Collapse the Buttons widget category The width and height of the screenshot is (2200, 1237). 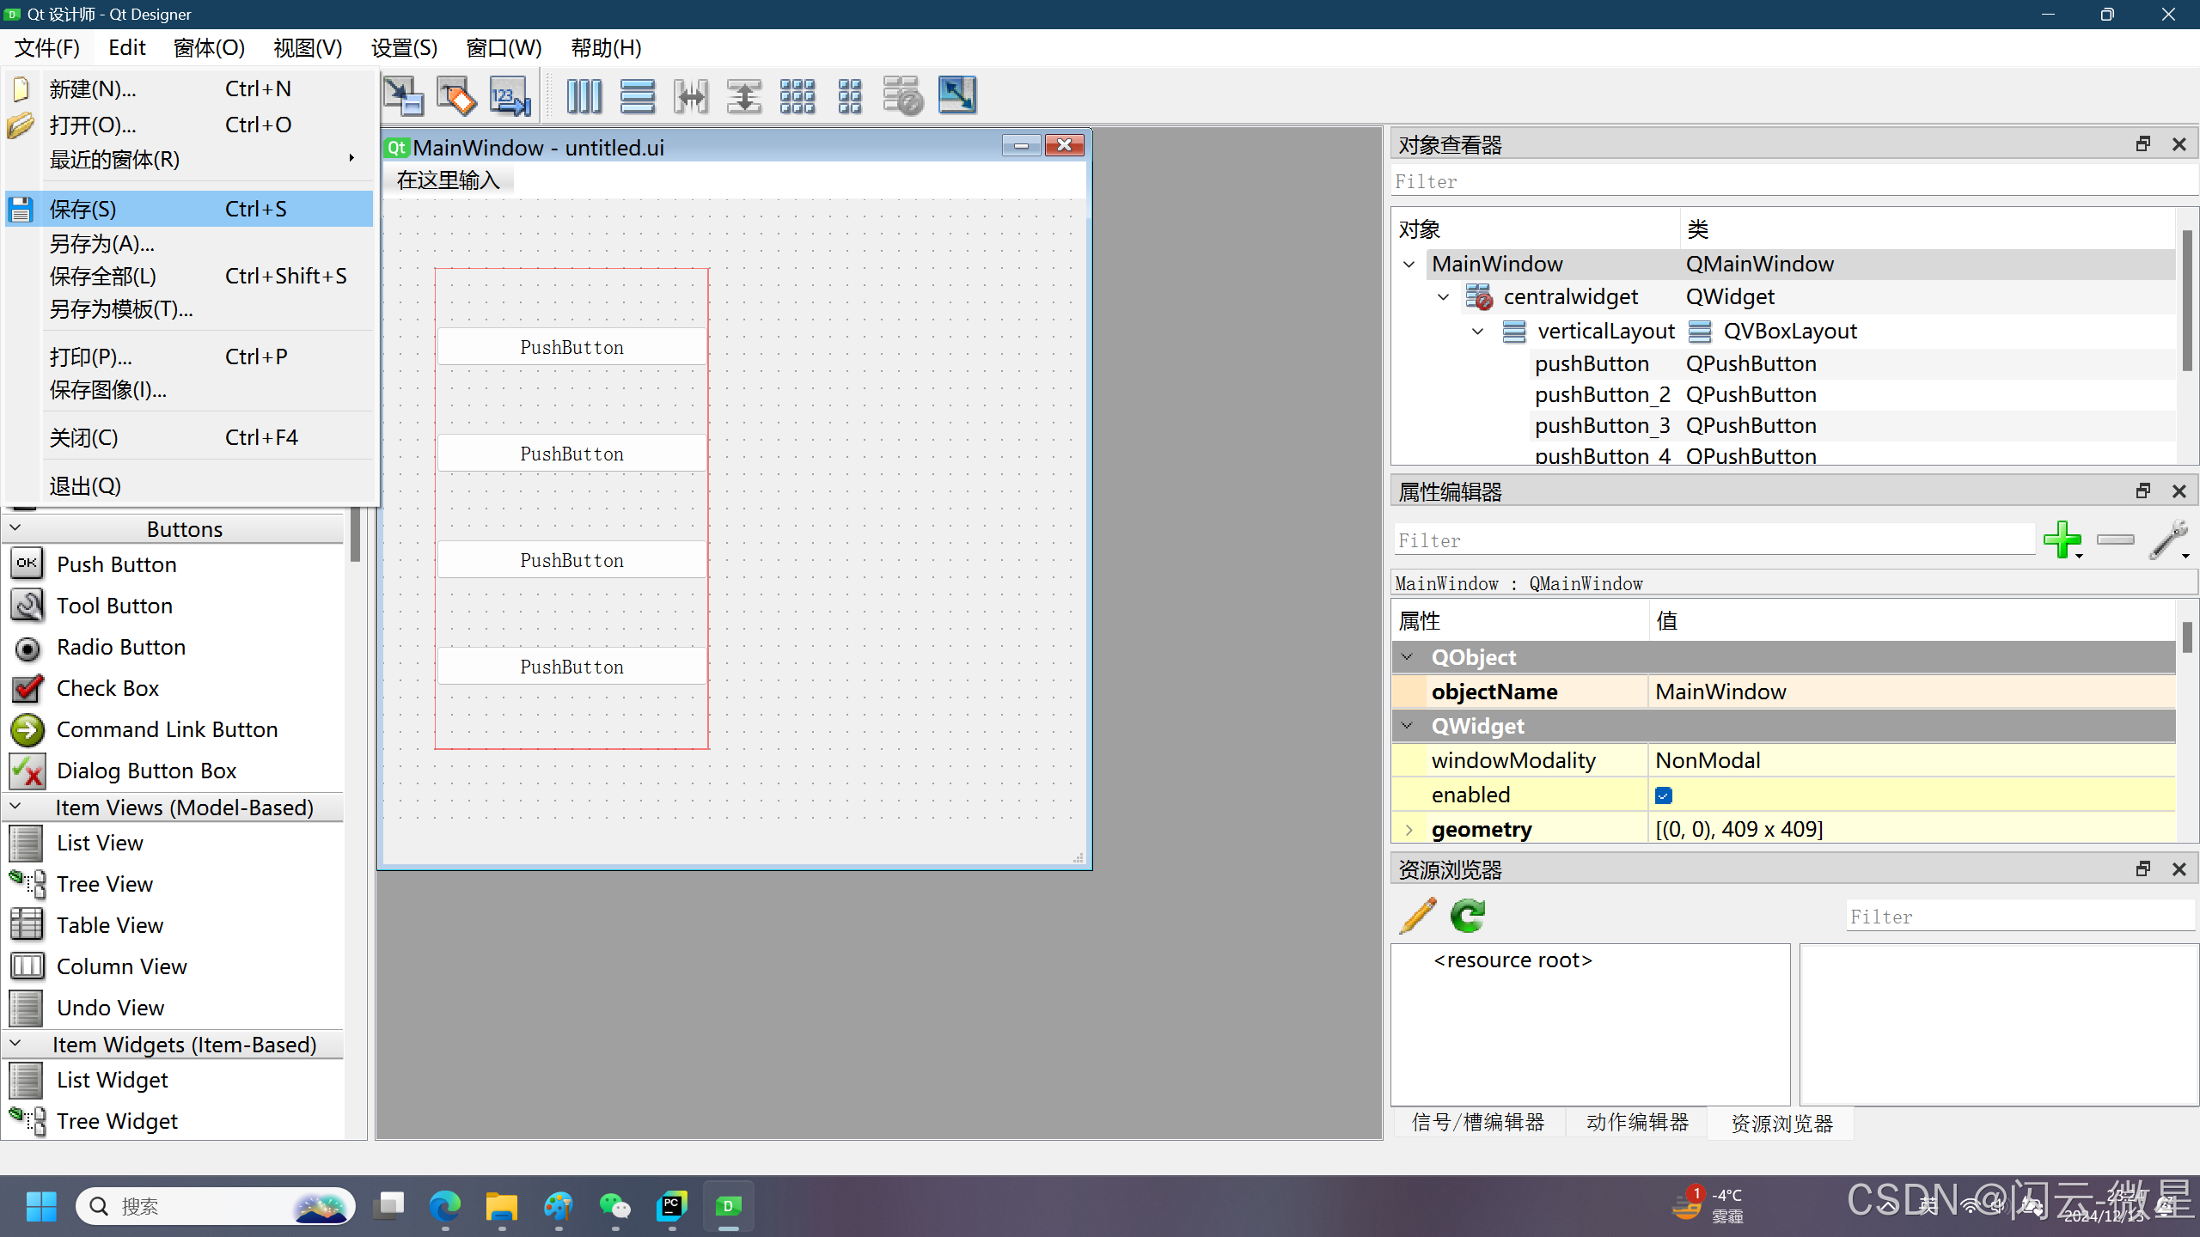tap(15, 527)
